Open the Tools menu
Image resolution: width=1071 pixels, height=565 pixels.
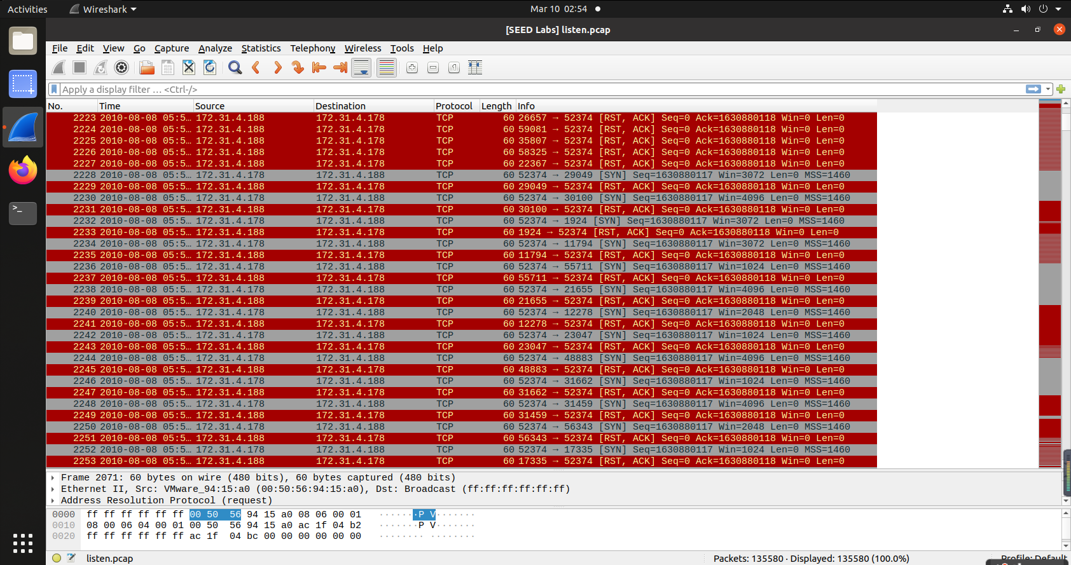402,48
